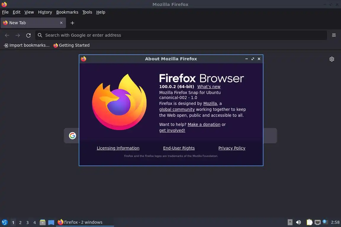341x227 pixels.
Task: Click the Make a donation link
Action: point(204,124)
